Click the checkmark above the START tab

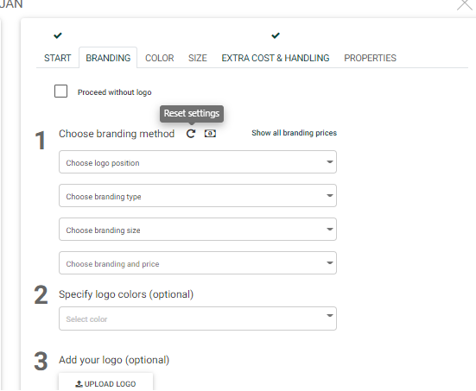click(x=58, y=35)
